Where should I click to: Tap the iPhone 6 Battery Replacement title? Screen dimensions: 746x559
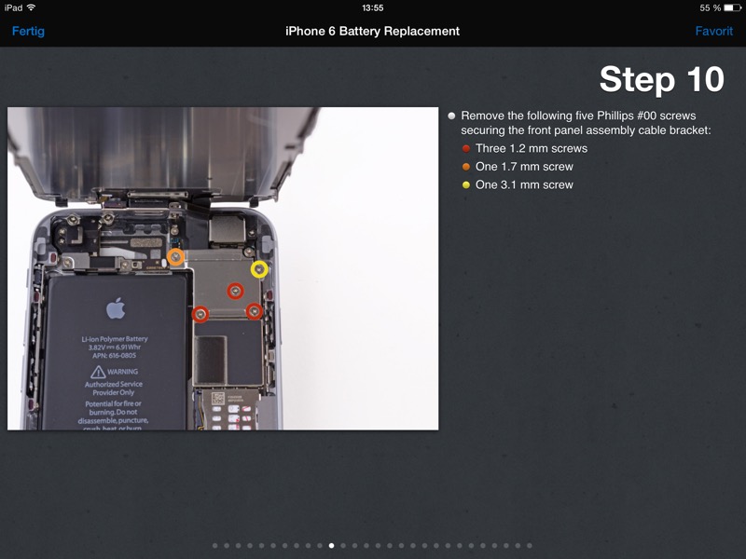(x=372, y=31)
